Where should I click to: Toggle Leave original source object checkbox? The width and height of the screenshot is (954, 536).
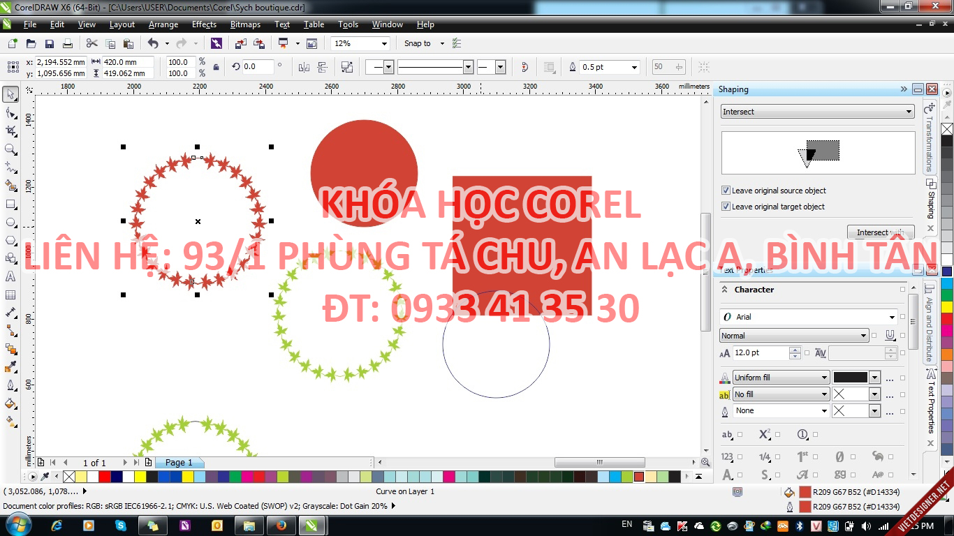tap(726, 191)
